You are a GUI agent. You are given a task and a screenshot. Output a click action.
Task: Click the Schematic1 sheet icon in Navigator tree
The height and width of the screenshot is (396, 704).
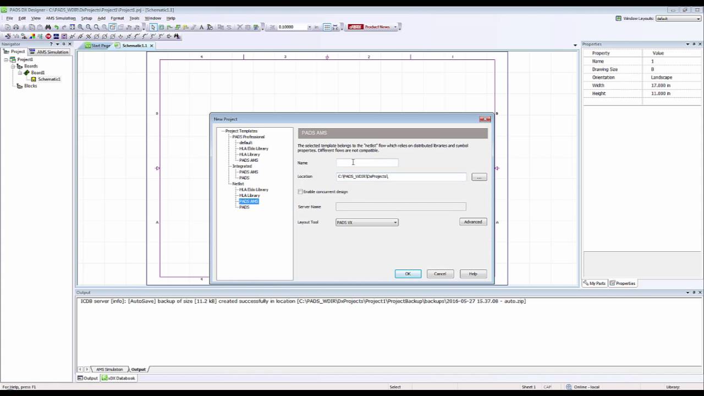click(x=34, y=79)
